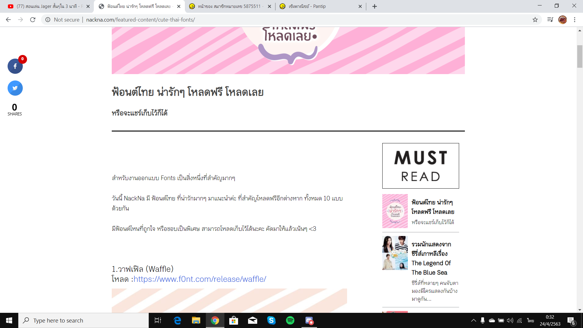Click the pink font article thumbnail
Image resolution: width=583 pixels, height=328 pixels.
coord(395,211)
